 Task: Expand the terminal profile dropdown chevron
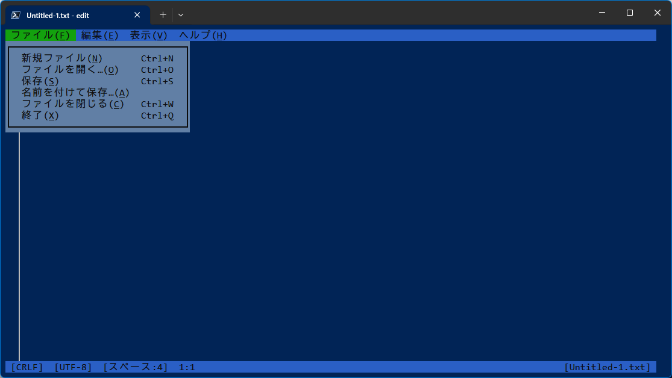coord(181,15)
